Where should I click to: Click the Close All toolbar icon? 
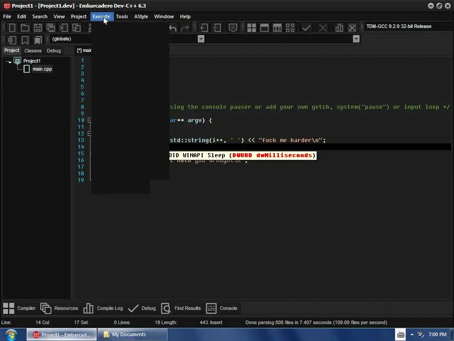coord(76,28)
